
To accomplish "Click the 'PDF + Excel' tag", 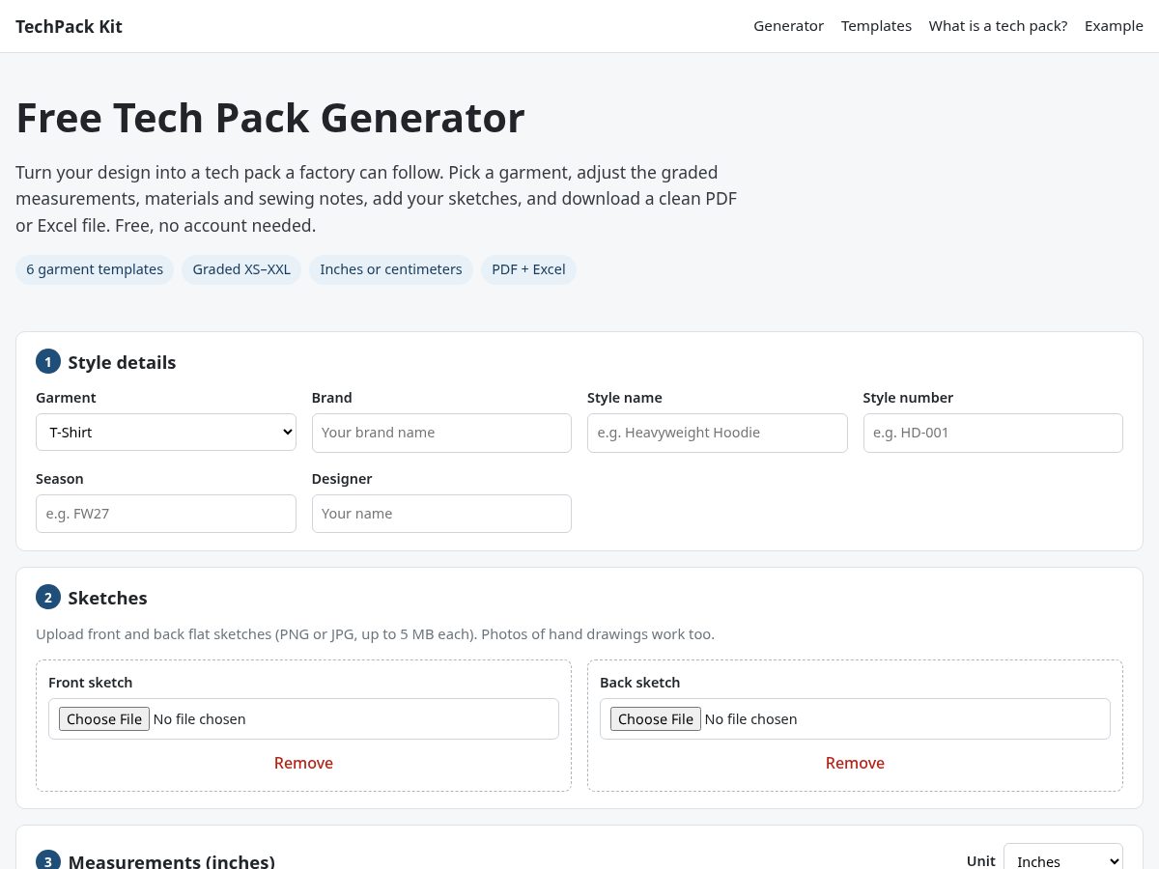I will click(528, 269).
